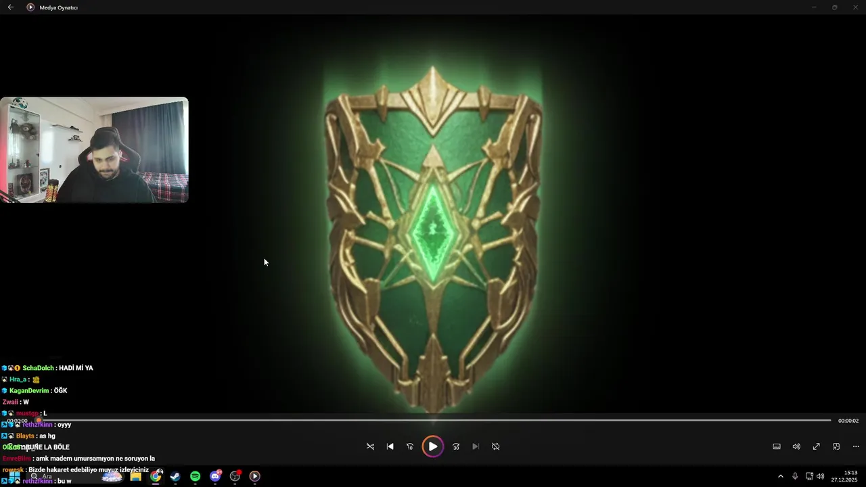The image size is (866, 487).
Task: Click the green shield video frame
Action: click(433, 240)
